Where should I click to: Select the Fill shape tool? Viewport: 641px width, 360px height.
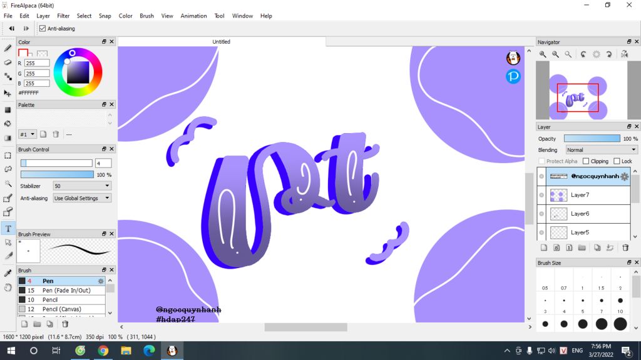(x=8, y=110)
